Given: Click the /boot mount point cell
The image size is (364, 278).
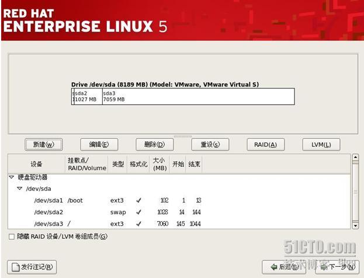Looking at the screenshot, I should [75, 200].
